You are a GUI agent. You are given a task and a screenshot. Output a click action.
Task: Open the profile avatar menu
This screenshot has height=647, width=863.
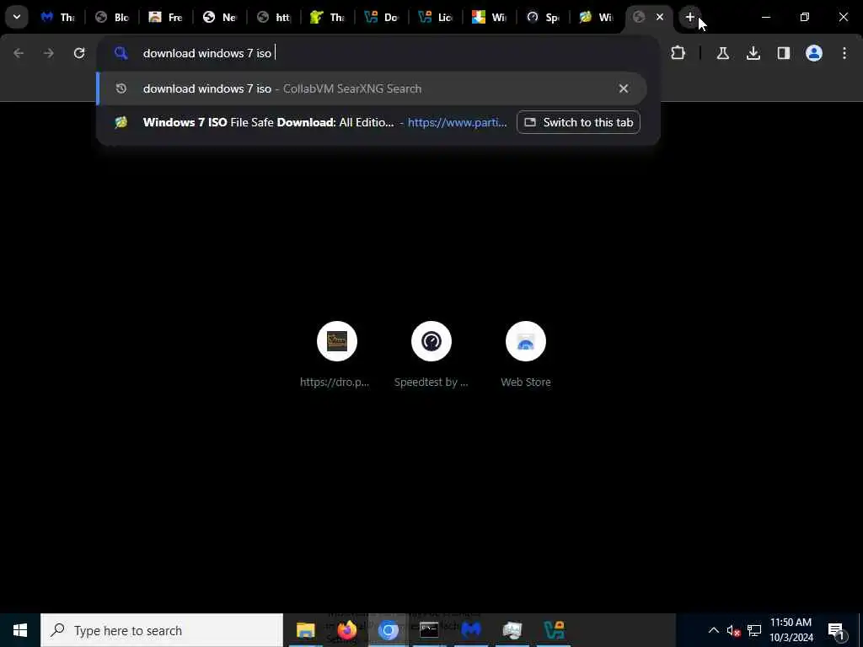pyautogui.click(x=814, y=53)
